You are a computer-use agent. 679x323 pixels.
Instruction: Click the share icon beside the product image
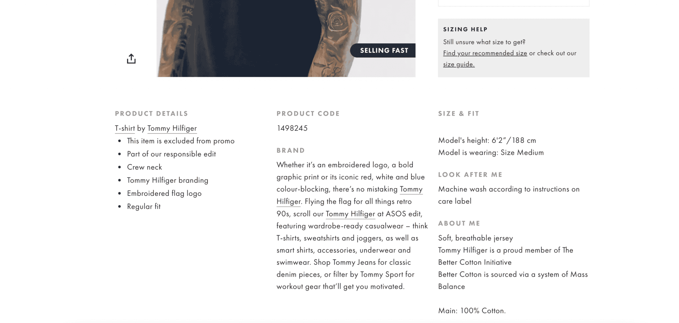coord(132,58)
